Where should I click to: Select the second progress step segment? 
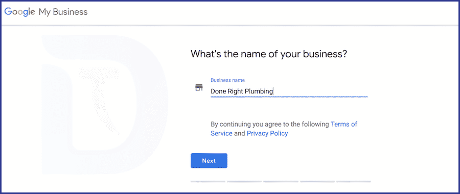point(244,182)
